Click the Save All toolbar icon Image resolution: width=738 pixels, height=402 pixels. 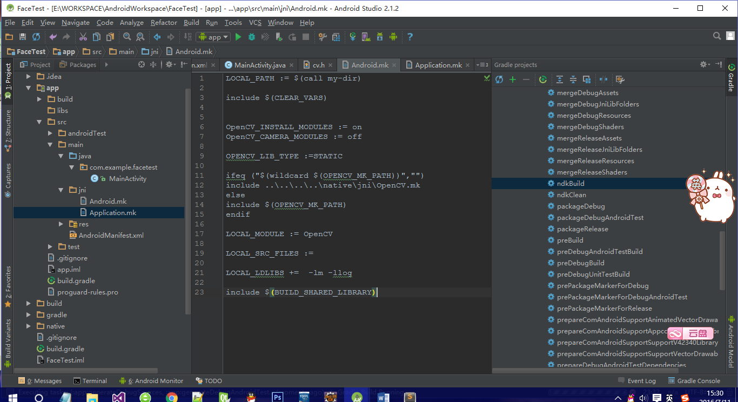[22, 37]
